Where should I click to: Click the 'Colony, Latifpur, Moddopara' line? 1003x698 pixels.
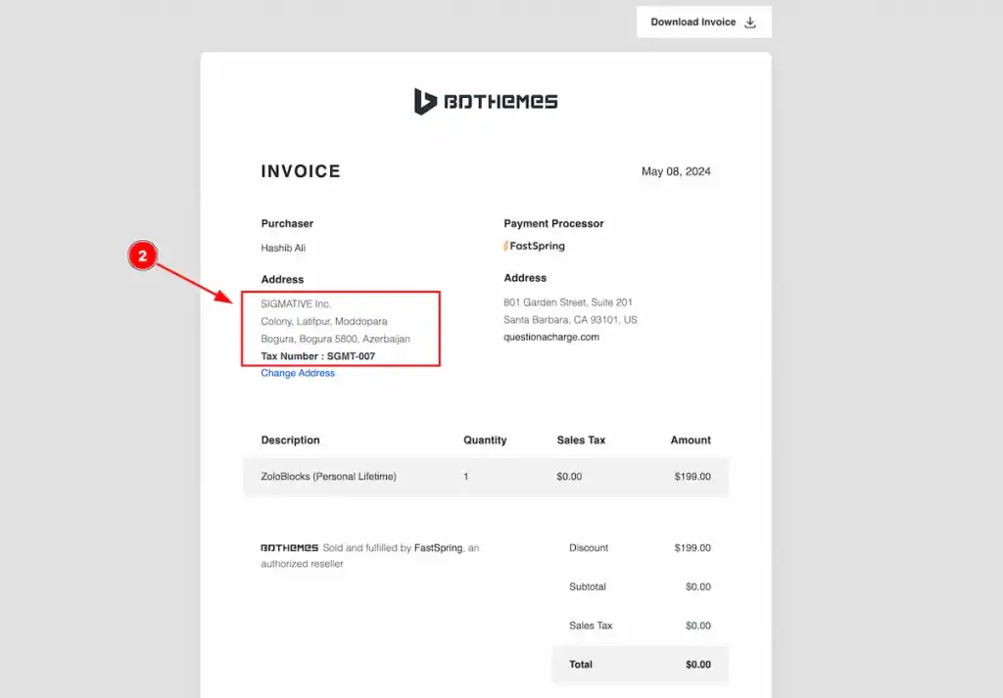click(x=323, y=321)
